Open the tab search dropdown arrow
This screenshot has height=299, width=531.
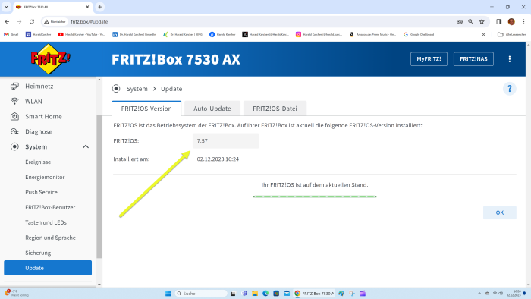pyautogui.click(x=6, y=7)
